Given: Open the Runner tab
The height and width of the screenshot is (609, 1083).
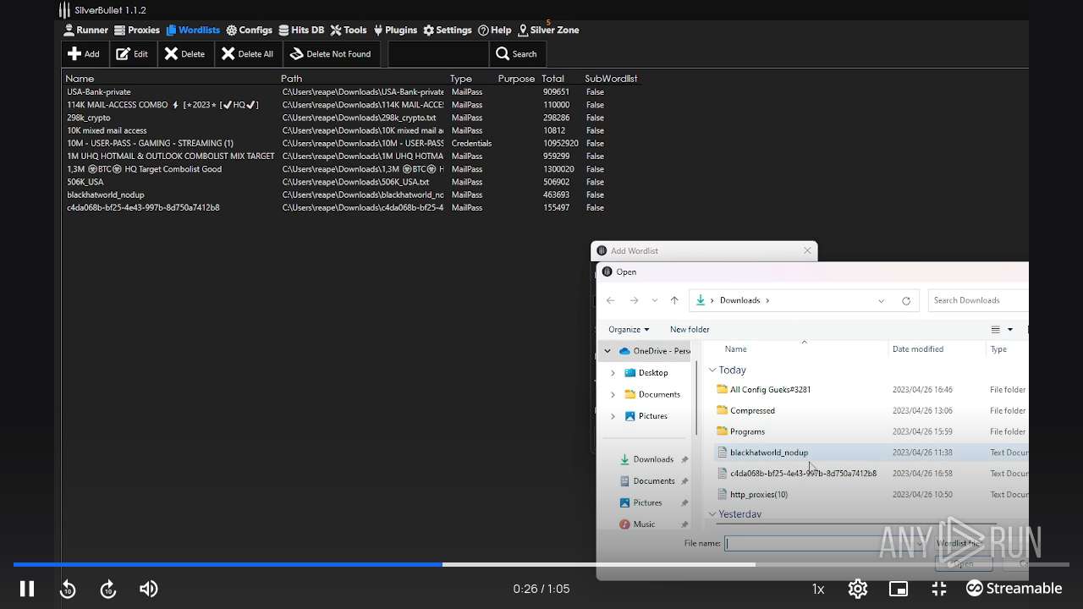Looking at the screenshot, I should [85, 30].
